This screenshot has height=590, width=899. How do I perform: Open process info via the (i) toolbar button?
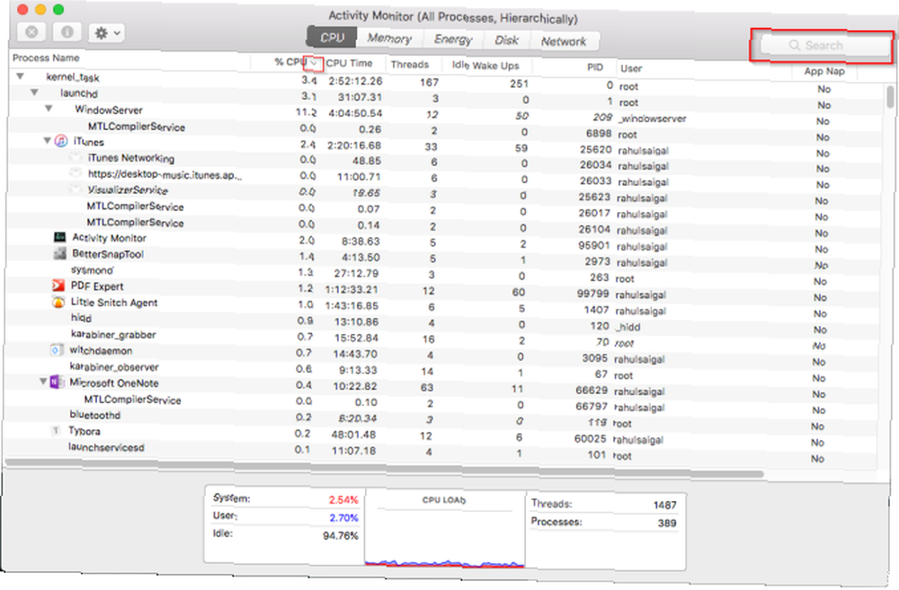67,32
